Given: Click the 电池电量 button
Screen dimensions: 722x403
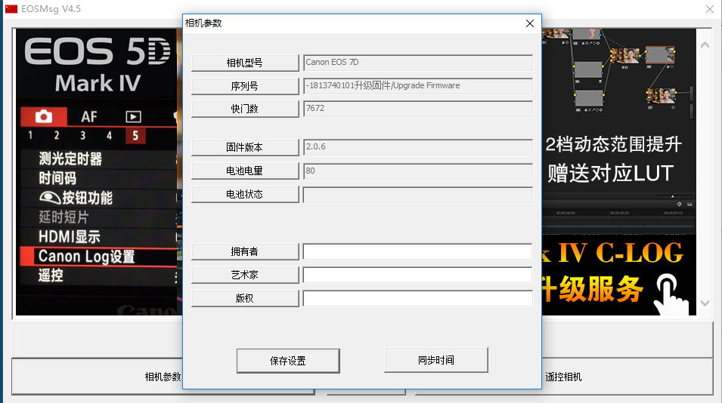Looking at the screenshot, I should pyautogui.click(x=245, y=171).
